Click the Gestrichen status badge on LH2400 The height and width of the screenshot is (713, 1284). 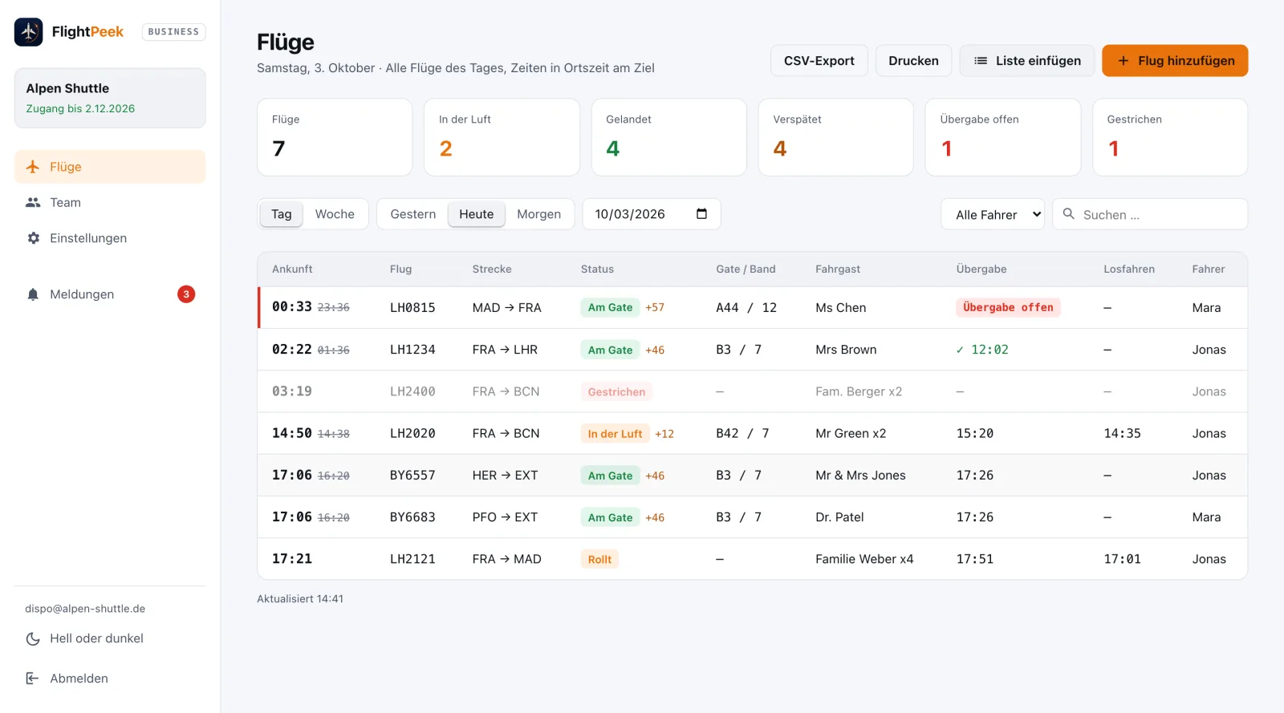[x=616, y=392]
